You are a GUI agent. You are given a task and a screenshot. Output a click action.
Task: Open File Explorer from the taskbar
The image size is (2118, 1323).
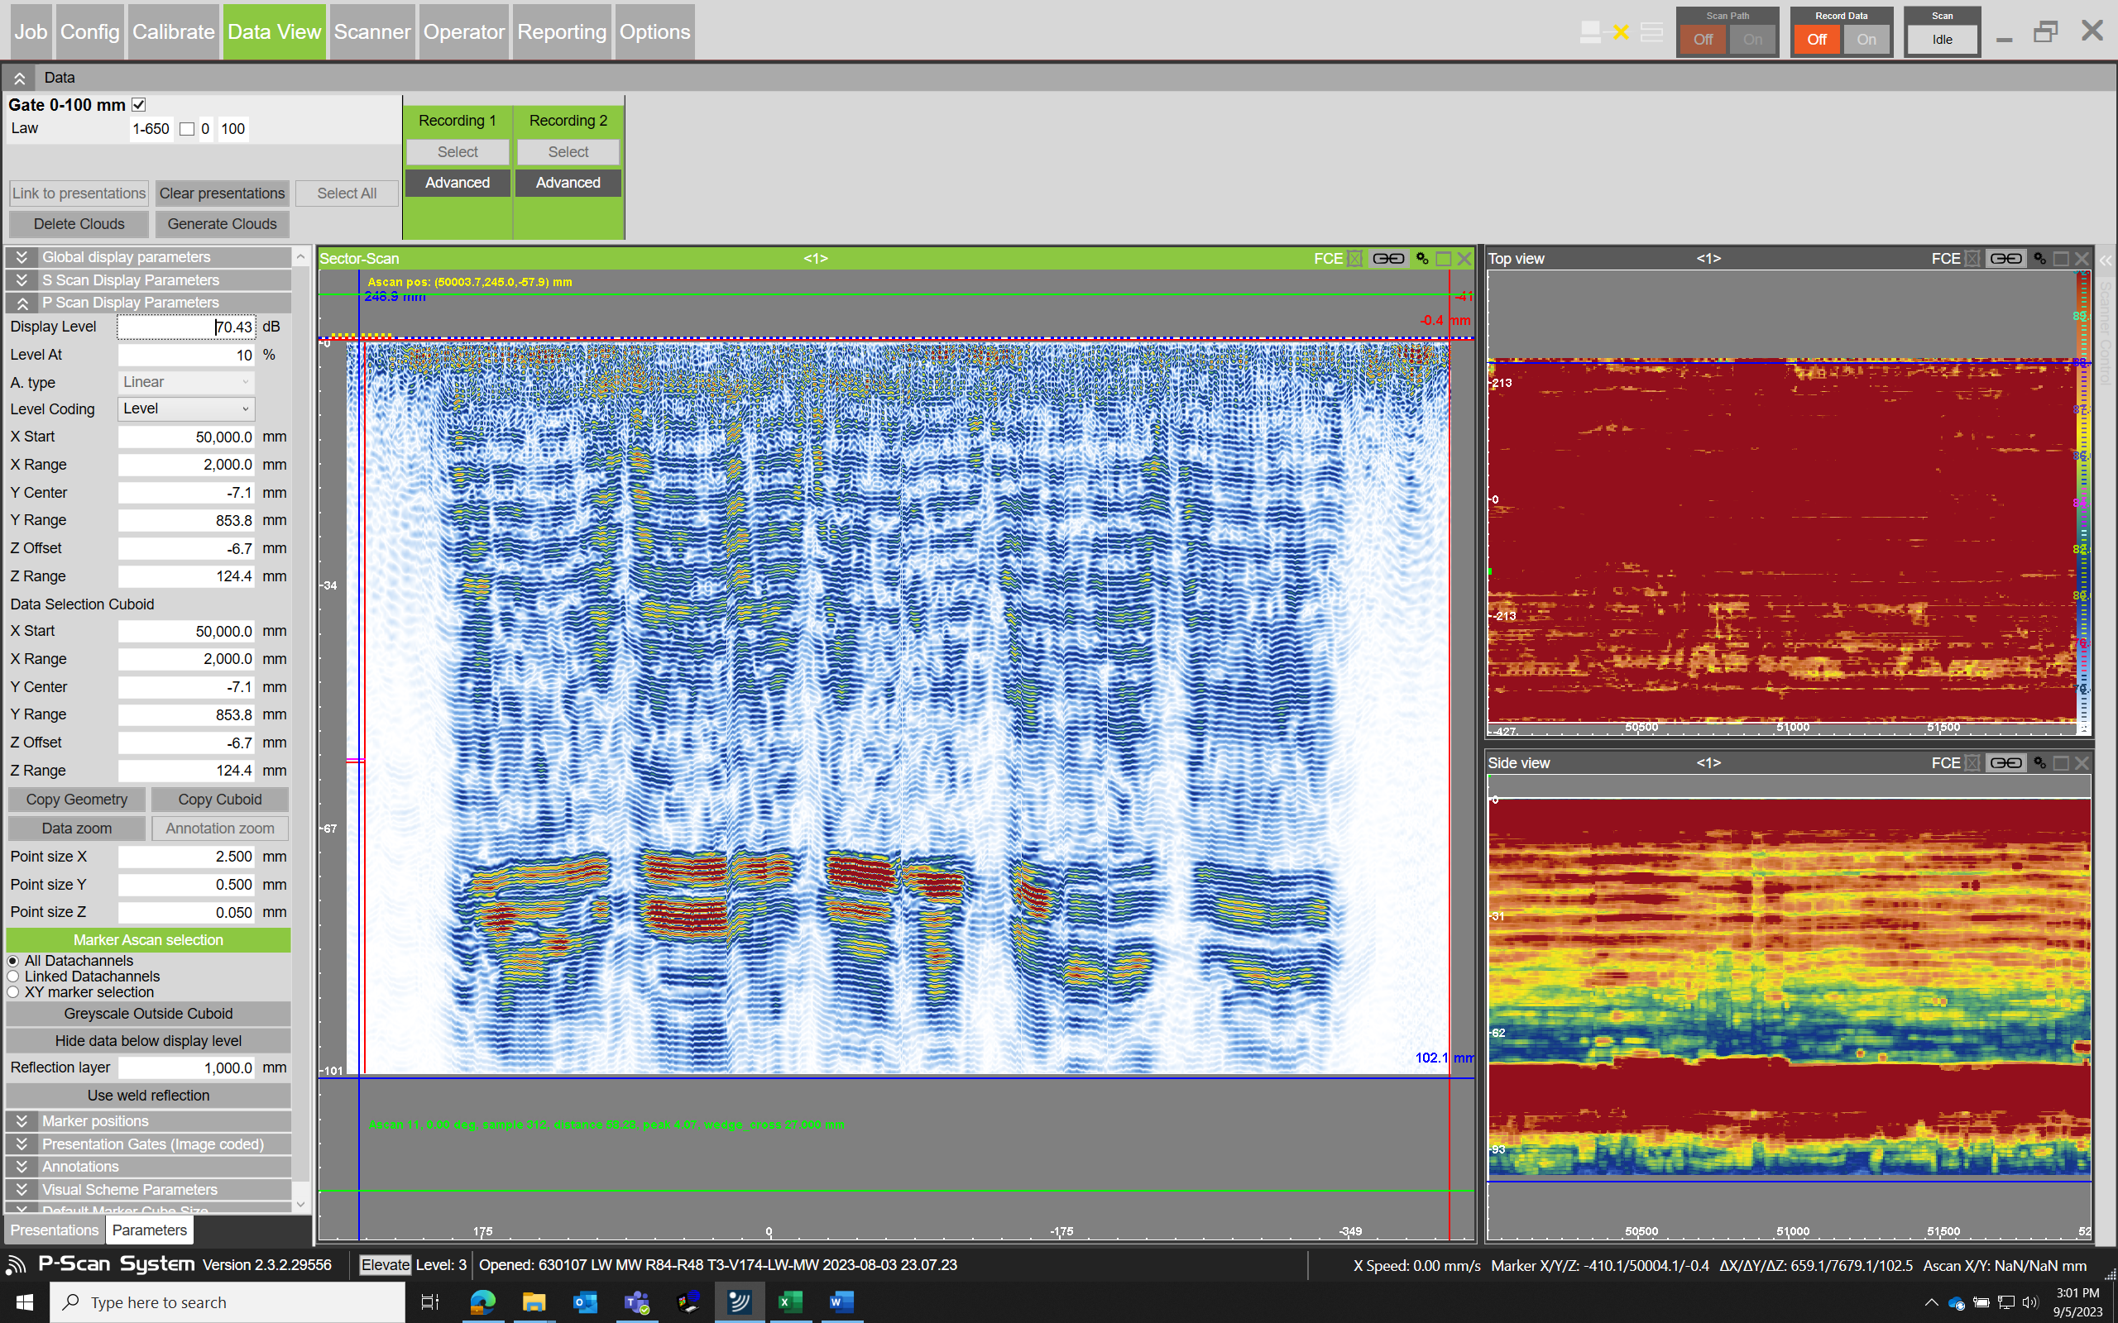[x=534, y=1302]
